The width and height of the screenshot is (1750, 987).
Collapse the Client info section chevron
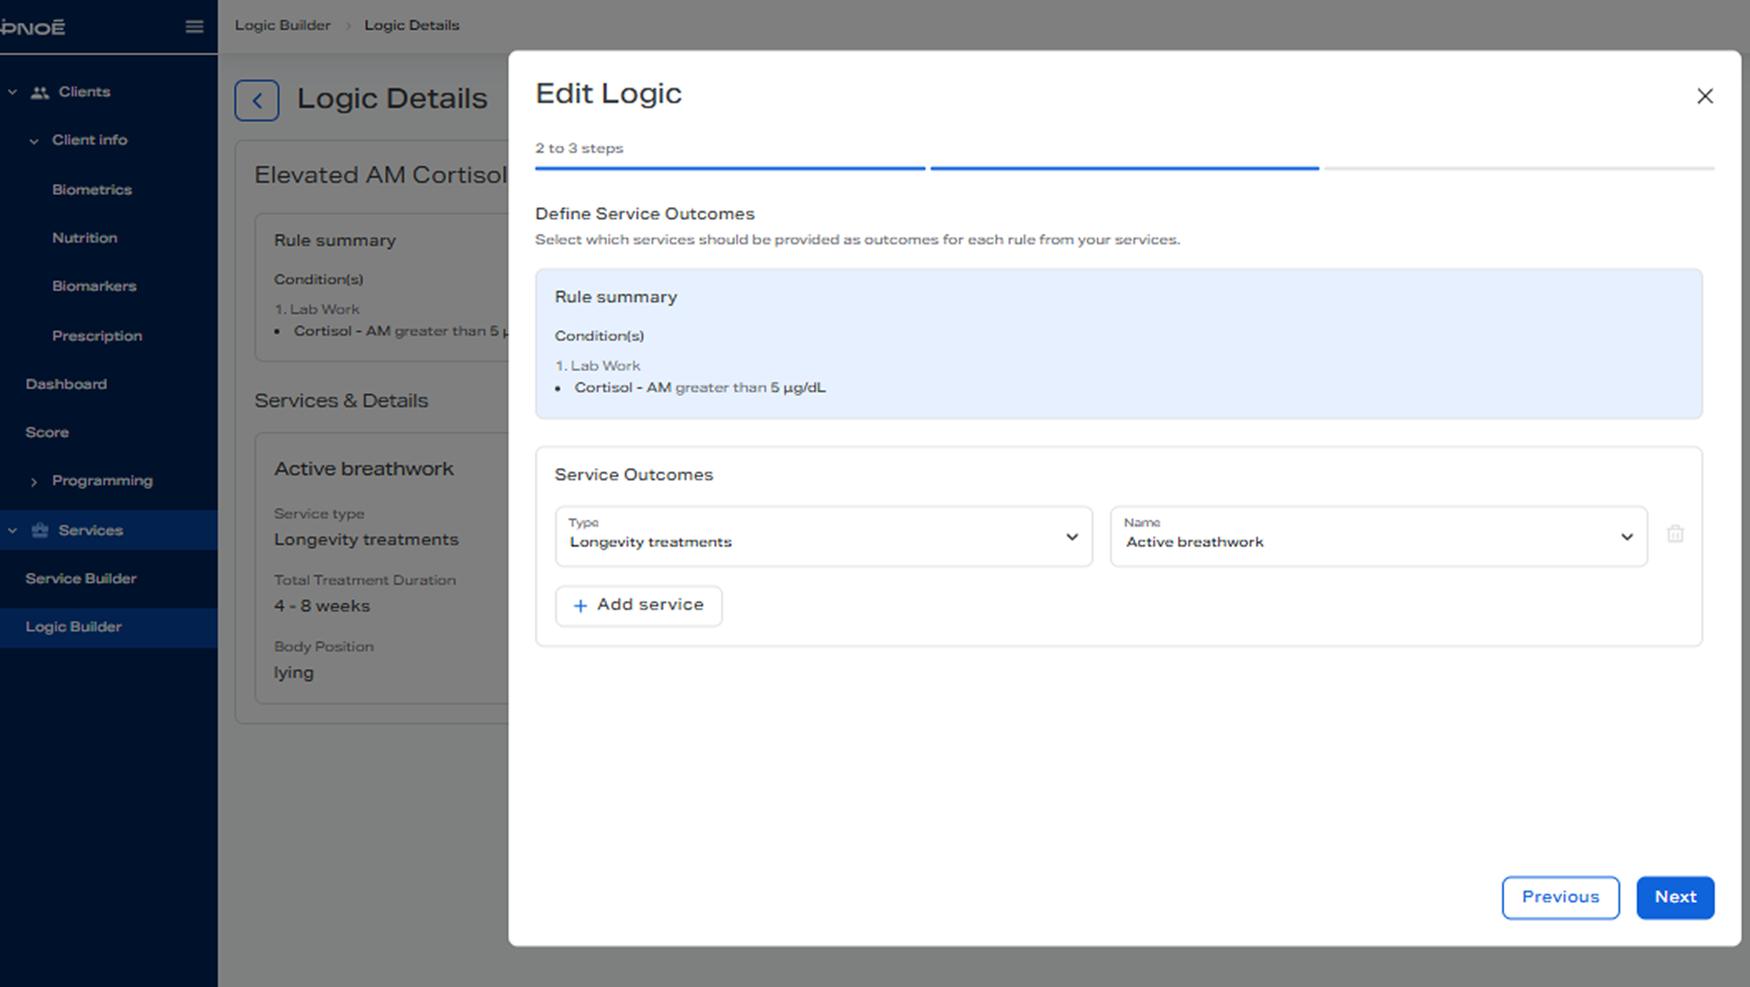coord(34,141)
